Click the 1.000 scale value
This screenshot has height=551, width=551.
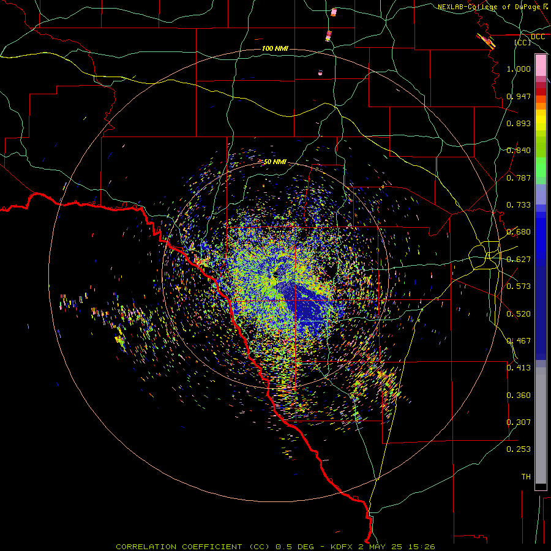tap(519, 69)
